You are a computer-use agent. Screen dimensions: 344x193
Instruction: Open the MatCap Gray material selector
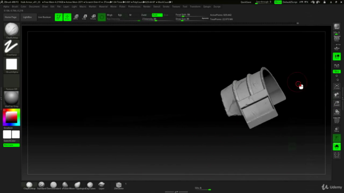click(x=11, y=98)
